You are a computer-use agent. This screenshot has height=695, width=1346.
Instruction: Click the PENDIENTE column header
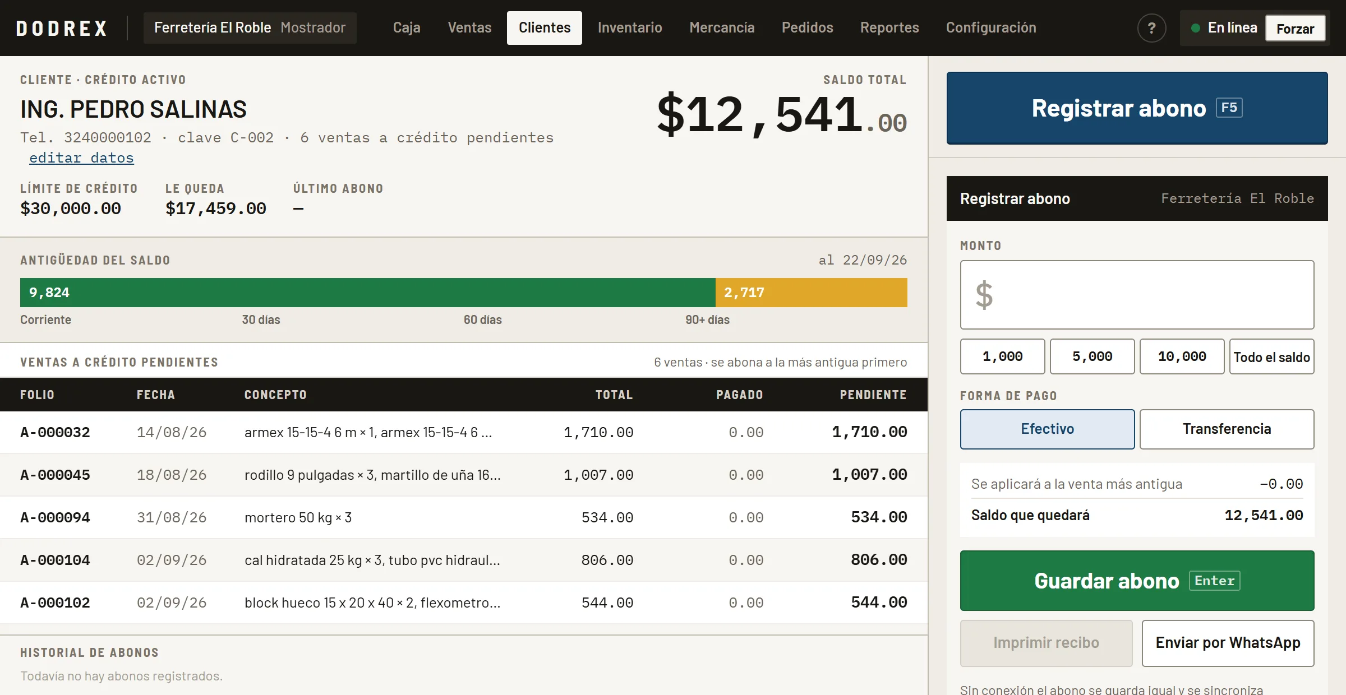click(873, 395)
